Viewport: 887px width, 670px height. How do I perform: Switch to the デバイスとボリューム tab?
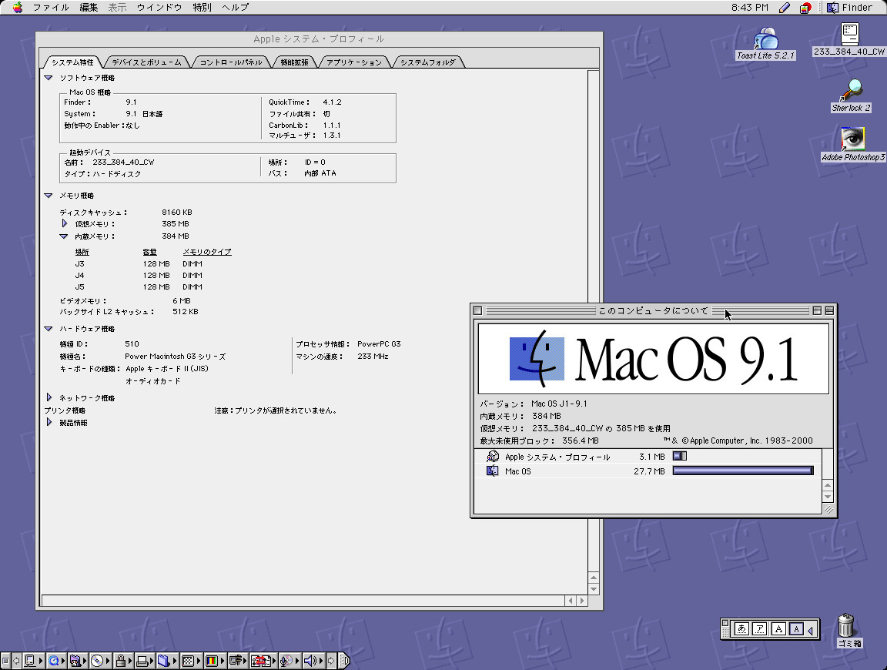[146, 62]
